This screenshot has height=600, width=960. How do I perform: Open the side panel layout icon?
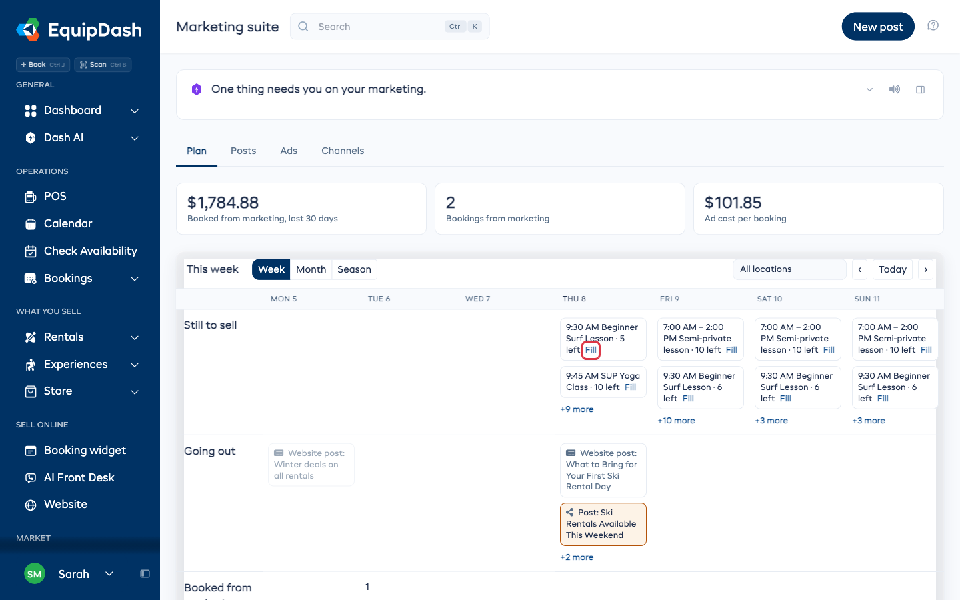(921, 89)
